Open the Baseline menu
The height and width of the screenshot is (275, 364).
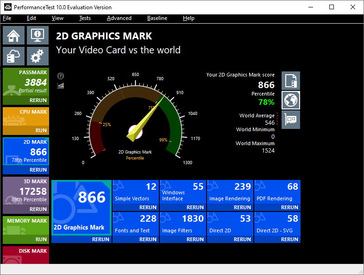pos(157,18)
